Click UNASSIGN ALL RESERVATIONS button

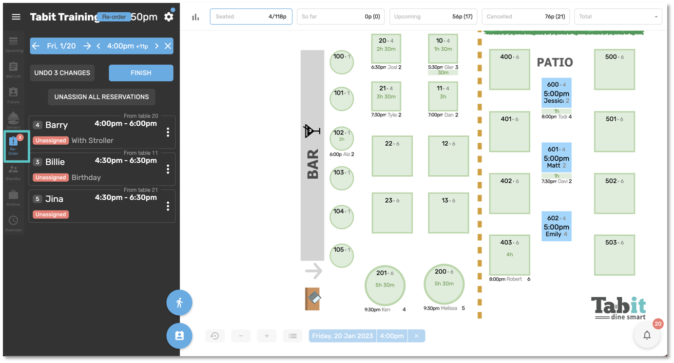tap(101, 97)
